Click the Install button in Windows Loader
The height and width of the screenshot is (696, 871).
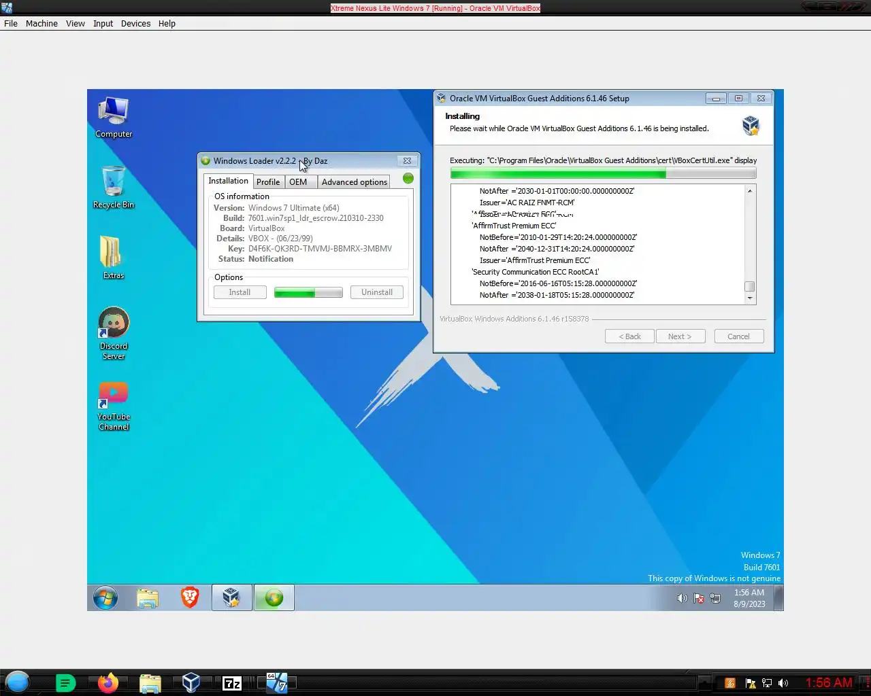tap(240, 292)
